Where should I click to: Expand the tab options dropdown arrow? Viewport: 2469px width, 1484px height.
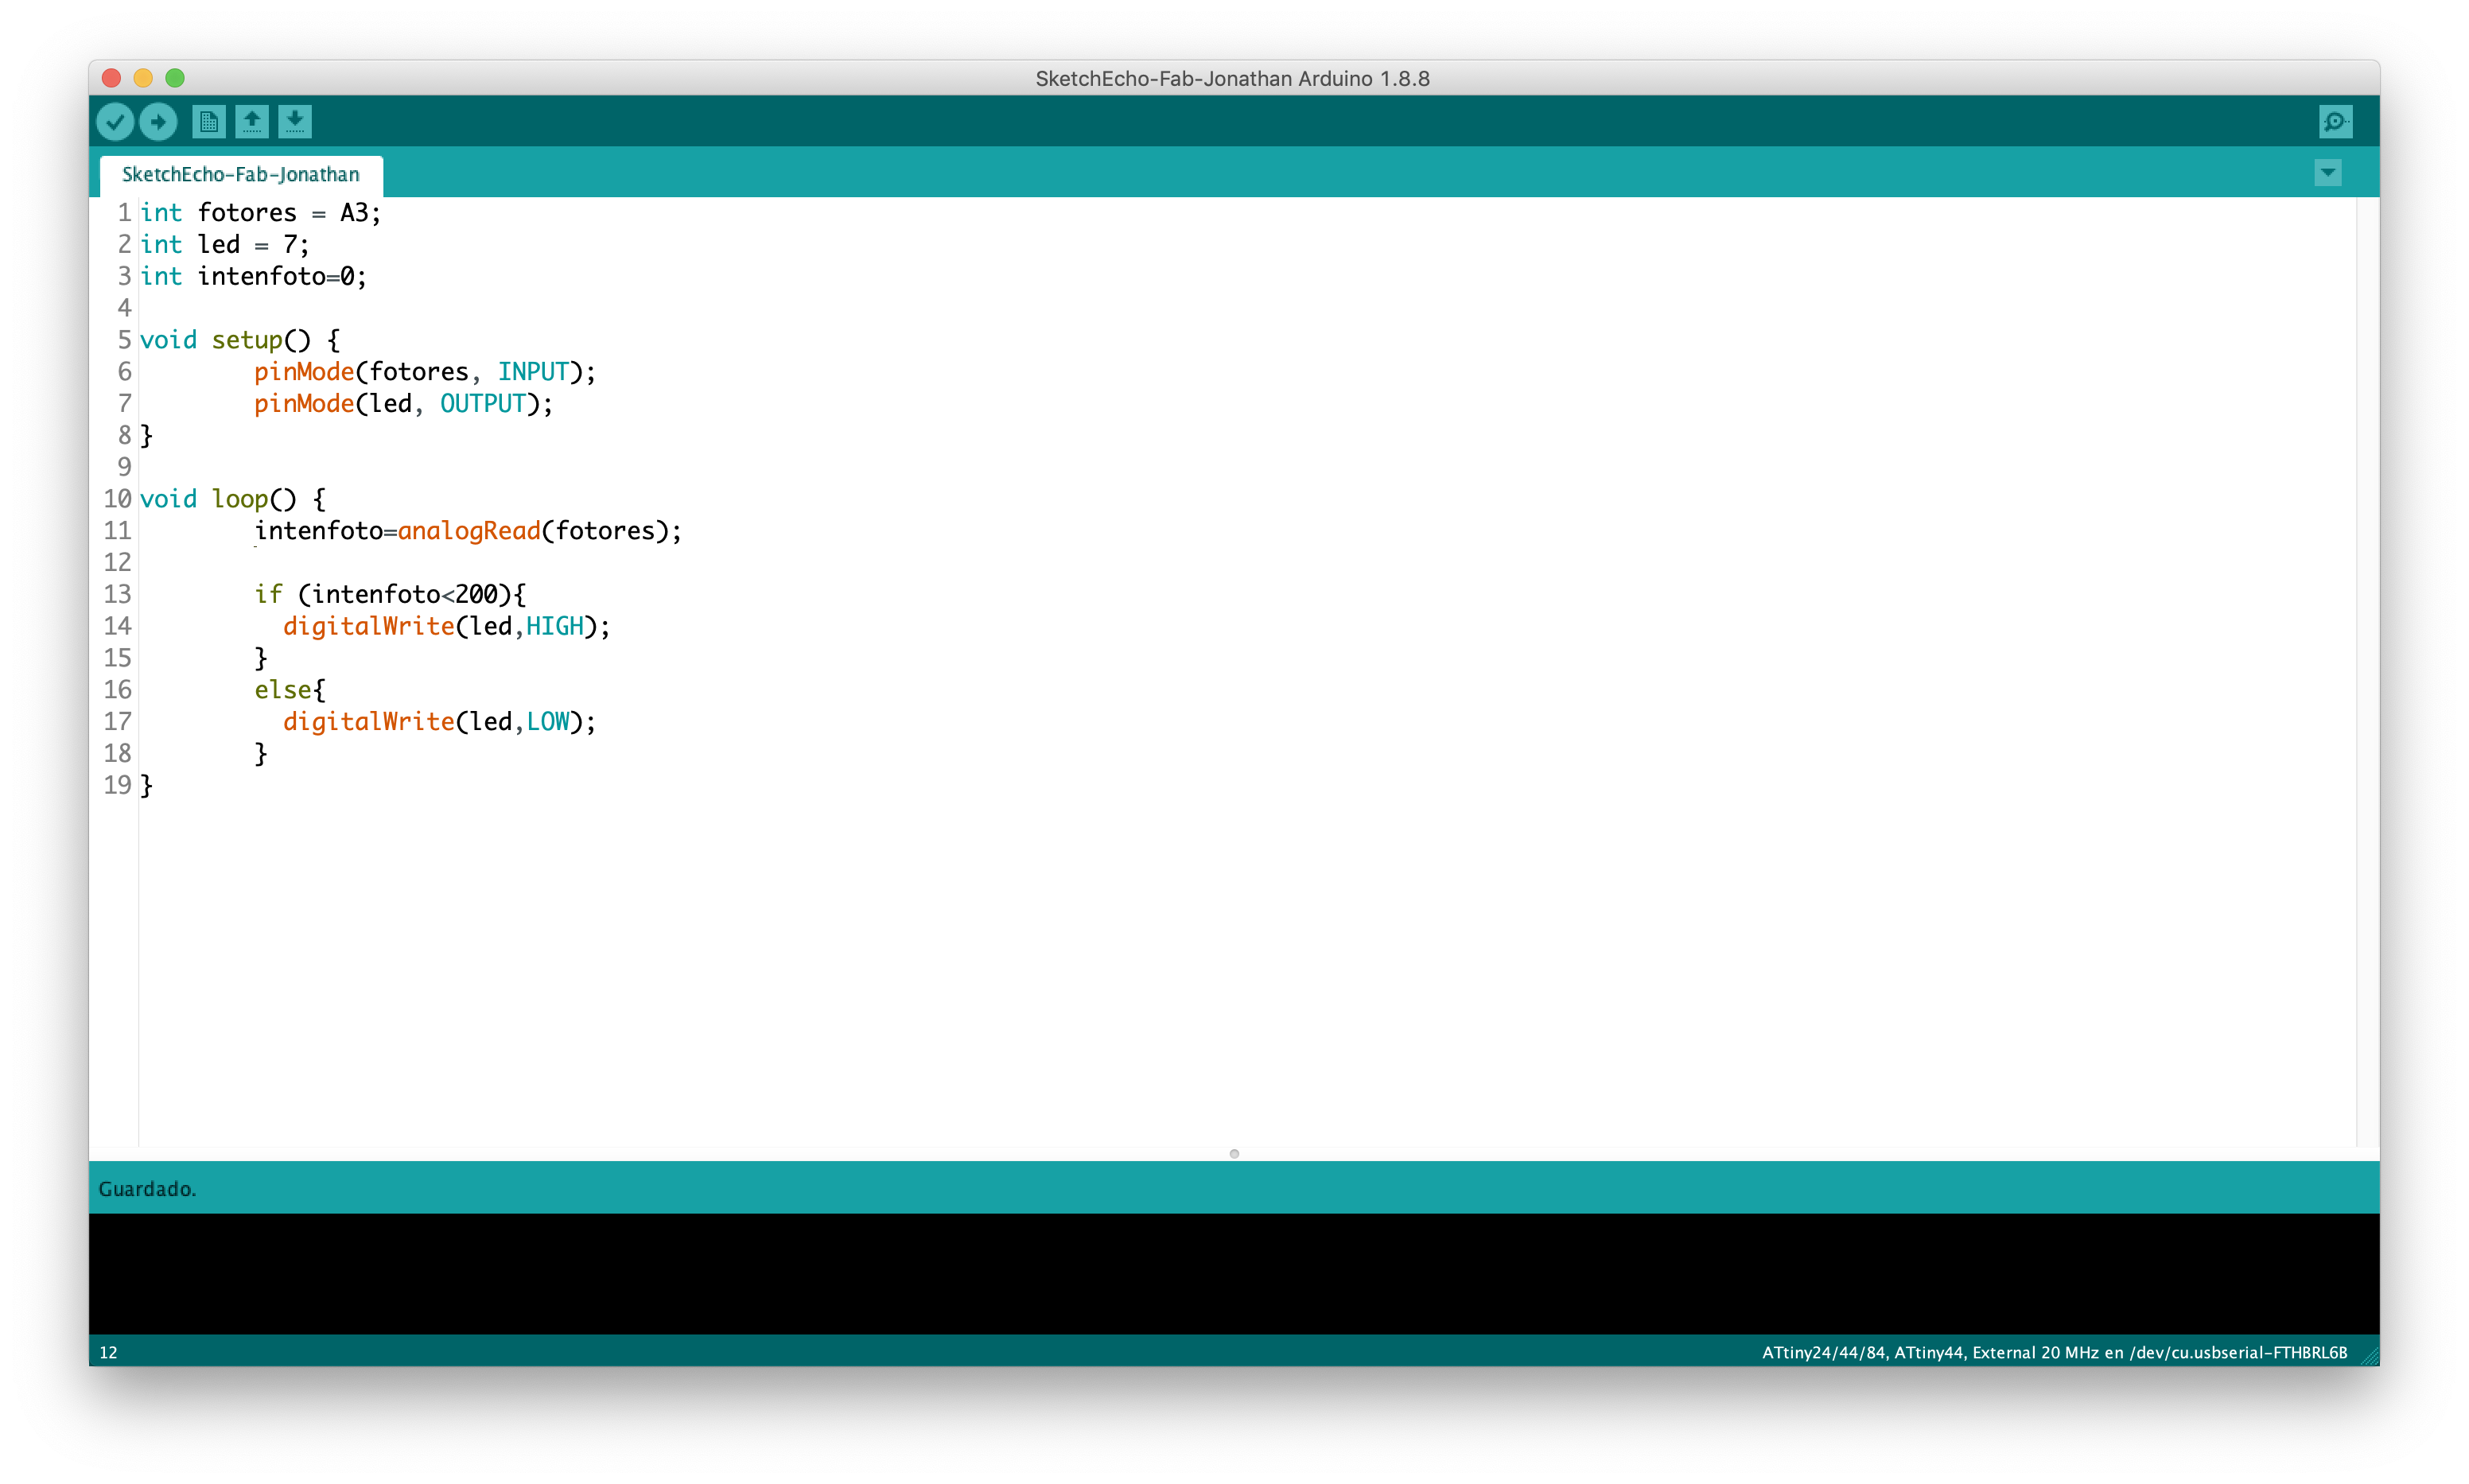[2328, 173]
